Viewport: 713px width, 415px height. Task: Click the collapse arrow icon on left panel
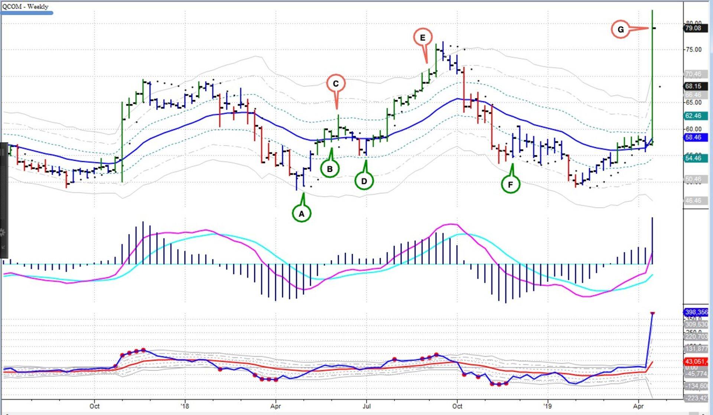[x=3, y=247]
